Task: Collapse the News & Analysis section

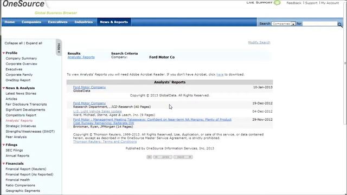Action: click(x=4, y=88)
